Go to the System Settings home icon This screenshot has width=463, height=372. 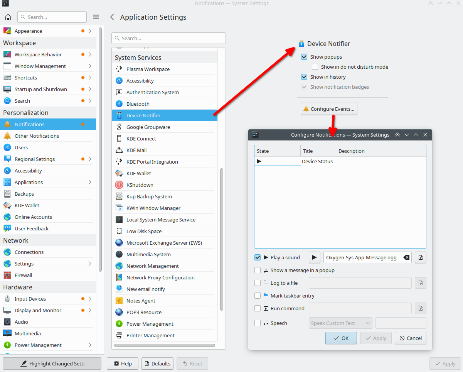click(x=8, y=17)
